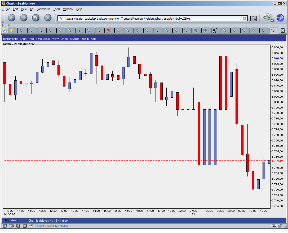Click the address bar with capitalspreads URL
288x233 pixels.
point(152,18)
